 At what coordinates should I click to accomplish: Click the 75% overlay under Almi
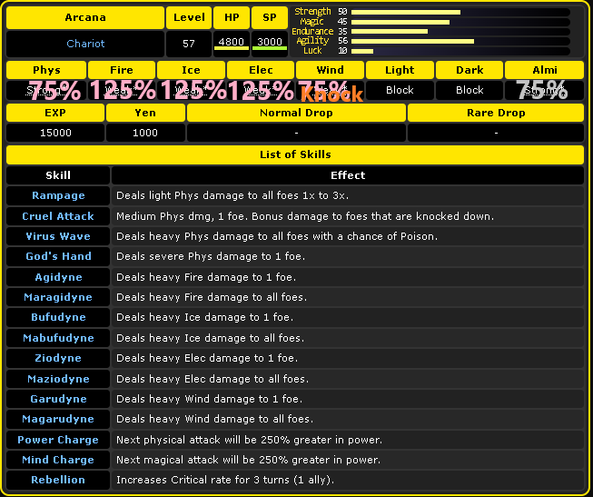542,90
